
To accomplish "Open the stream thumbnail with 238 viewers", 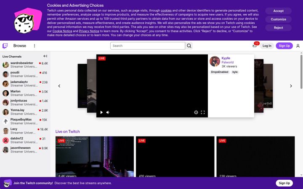I will coord(255,157).
